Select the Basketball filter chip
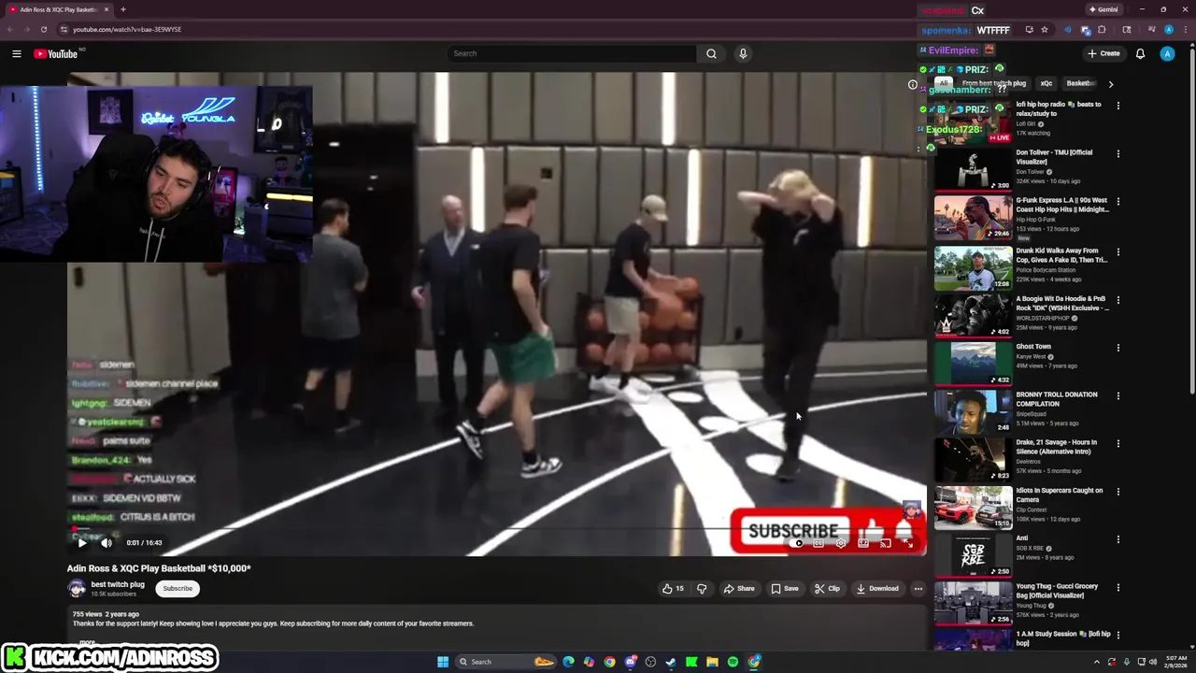 (x=1080, y=83)
